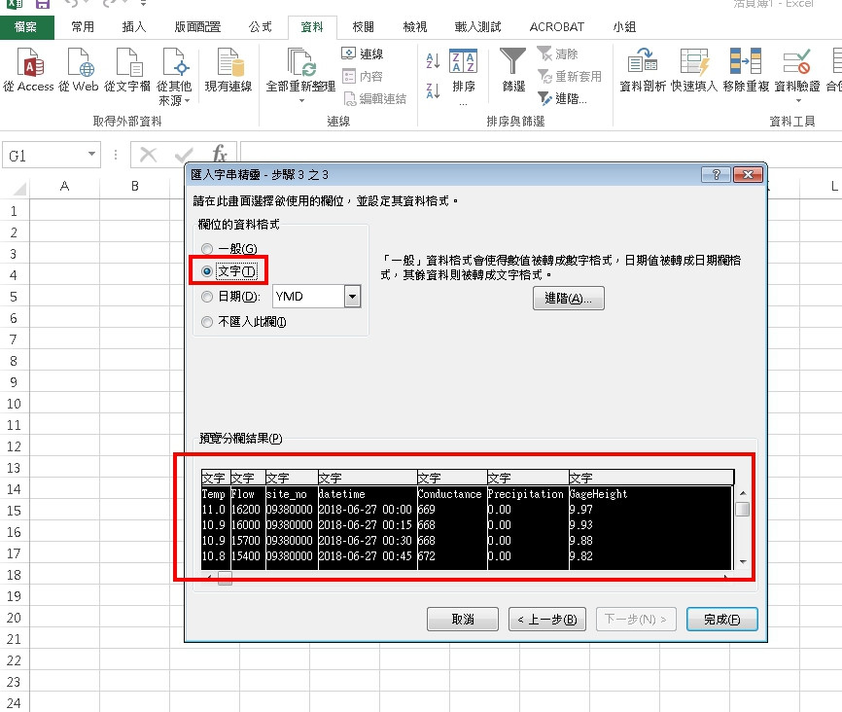Select the Precipitation preview column

pos(527,520)
